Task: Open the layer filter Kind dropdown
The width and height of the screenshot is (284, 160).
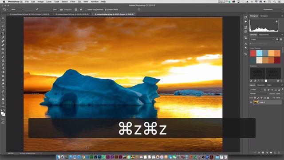Action: 256,90
